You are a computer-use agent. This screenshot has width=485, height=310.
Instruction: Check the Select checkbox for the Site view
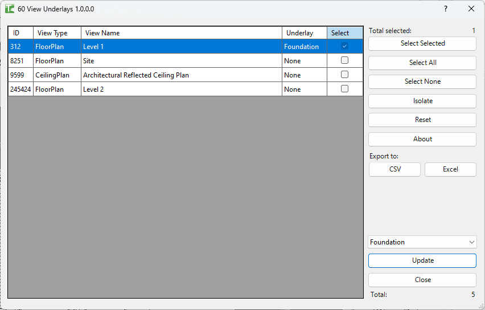(x=344, y=60)
